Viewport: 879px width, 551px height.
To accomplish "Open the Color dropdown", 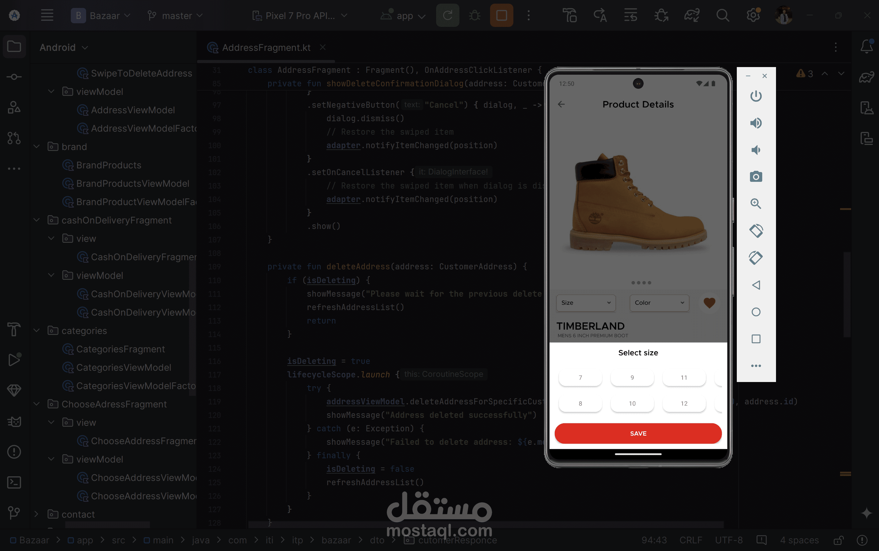I will [x=659, y=302].
